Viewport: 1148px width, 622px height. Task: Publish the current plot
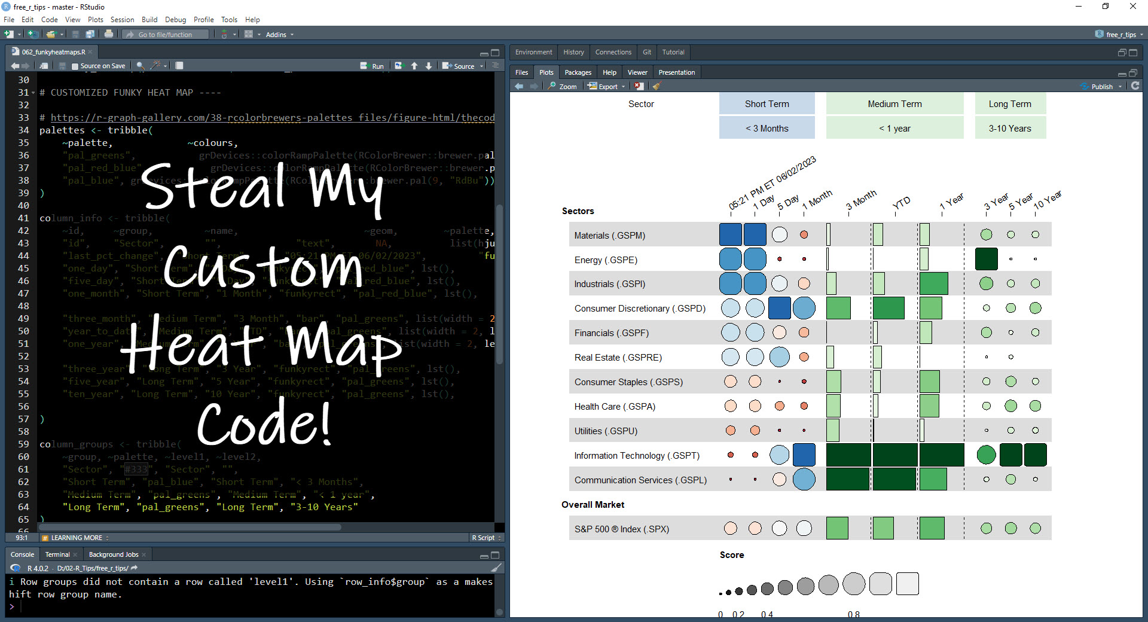(x=1097, y=86)
